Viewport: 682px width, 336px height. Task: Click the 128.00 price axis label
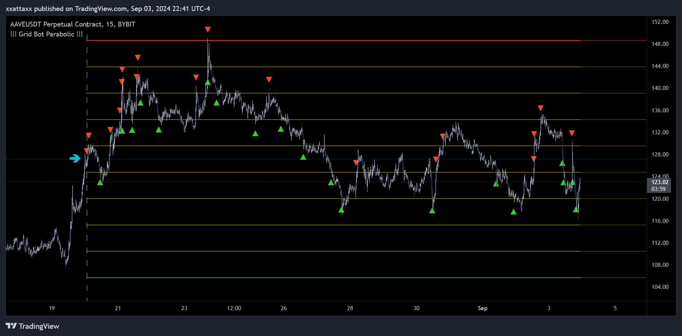pyautogui.click(x=660, y=155)
